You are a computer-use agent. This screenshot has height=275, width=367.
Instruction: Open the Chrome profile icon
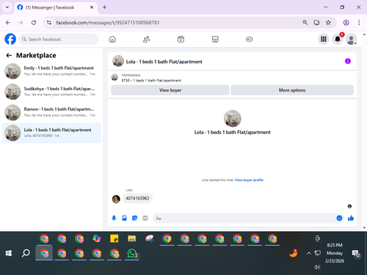pyautogui.click(x=346, y=23)
